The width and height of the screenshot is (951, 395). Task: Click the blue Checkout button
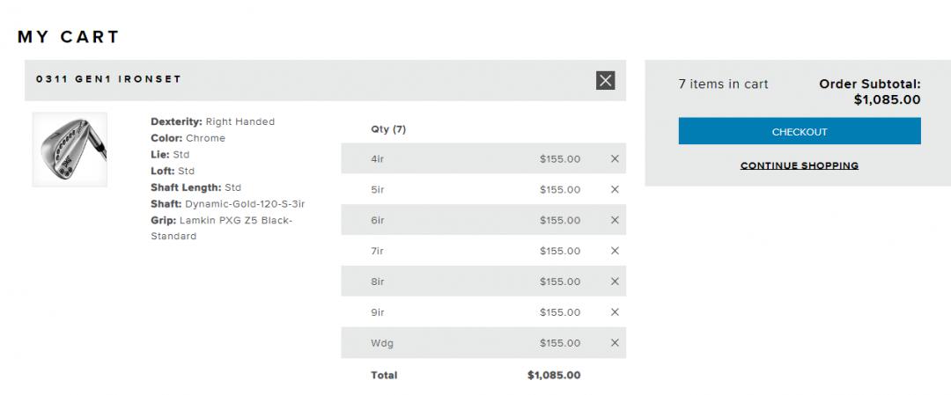pyautogui.click(x=799, y=132)
